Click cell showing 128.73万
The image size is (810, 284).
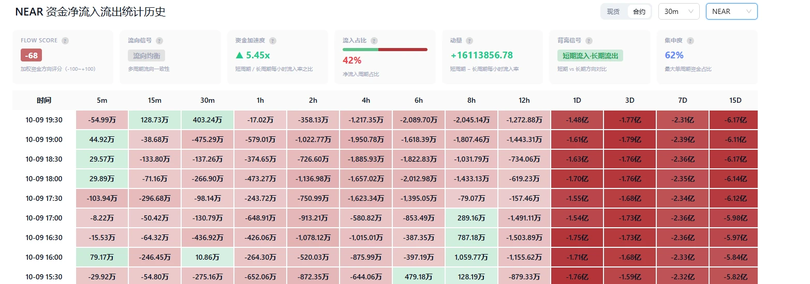coord(155,120)
